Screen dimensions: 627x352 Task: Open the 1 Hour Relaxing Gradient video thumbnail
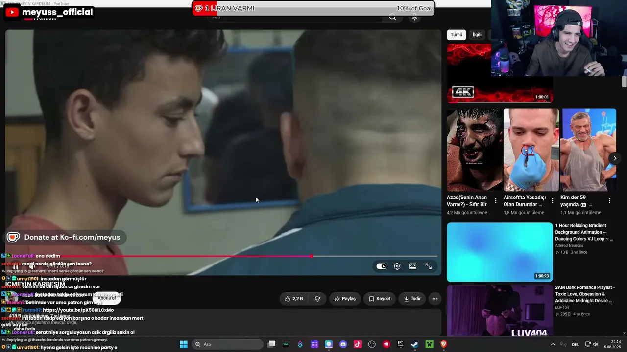pos(500,252)
